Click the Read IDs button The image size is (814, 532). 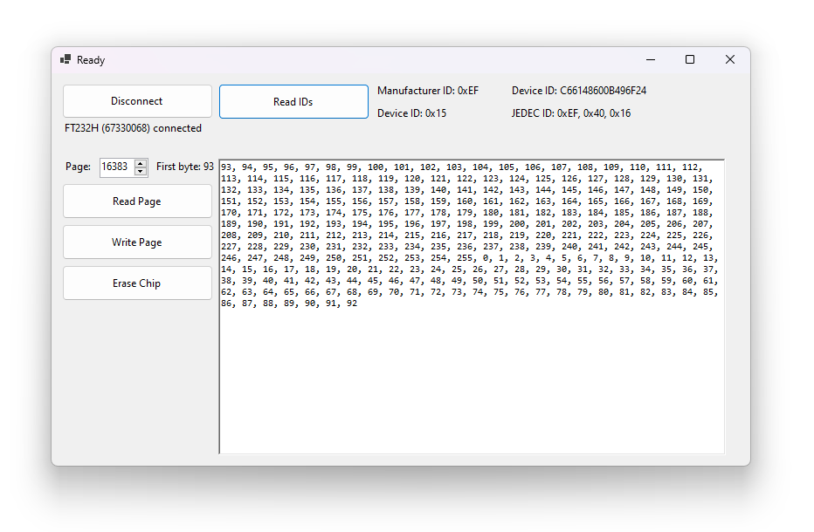click(293, 102)
